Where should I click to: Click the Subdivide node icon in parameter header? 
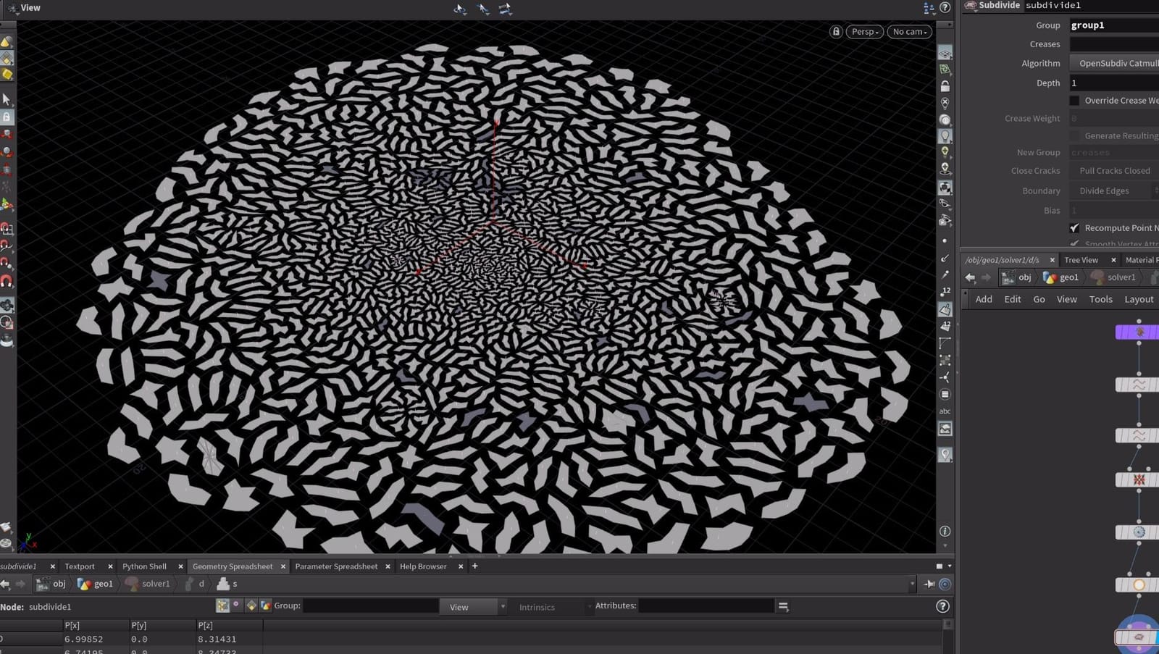coord(970,6)
